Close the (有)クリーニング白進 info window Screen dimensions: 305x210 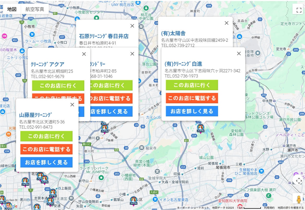(239, 53)
